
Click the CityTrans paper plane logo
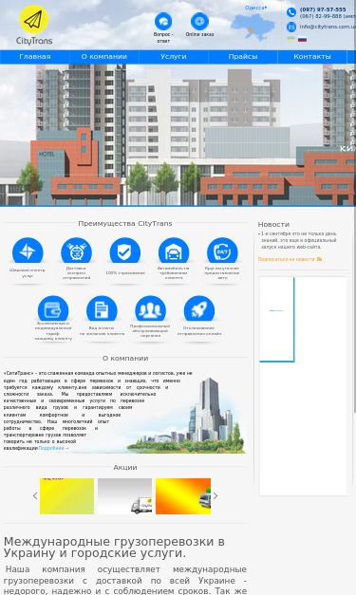34,25
